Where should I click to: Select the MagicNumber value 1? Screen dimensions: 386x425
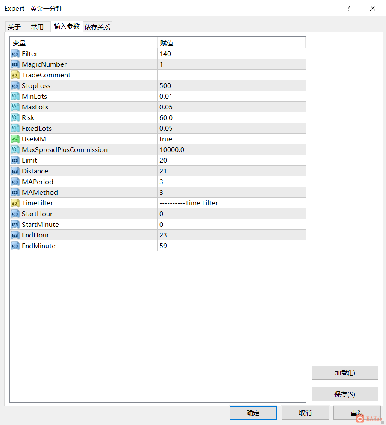tap(161, 64)
